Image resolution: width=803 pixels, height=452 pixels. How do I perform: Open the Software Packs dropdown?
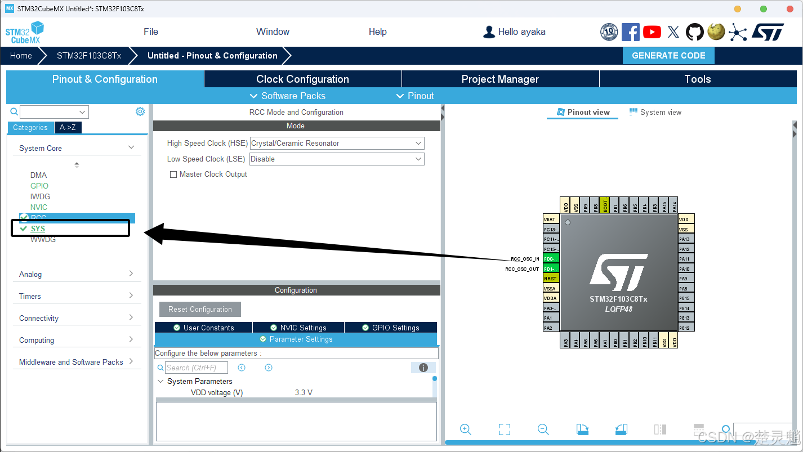tap(288, 96)
